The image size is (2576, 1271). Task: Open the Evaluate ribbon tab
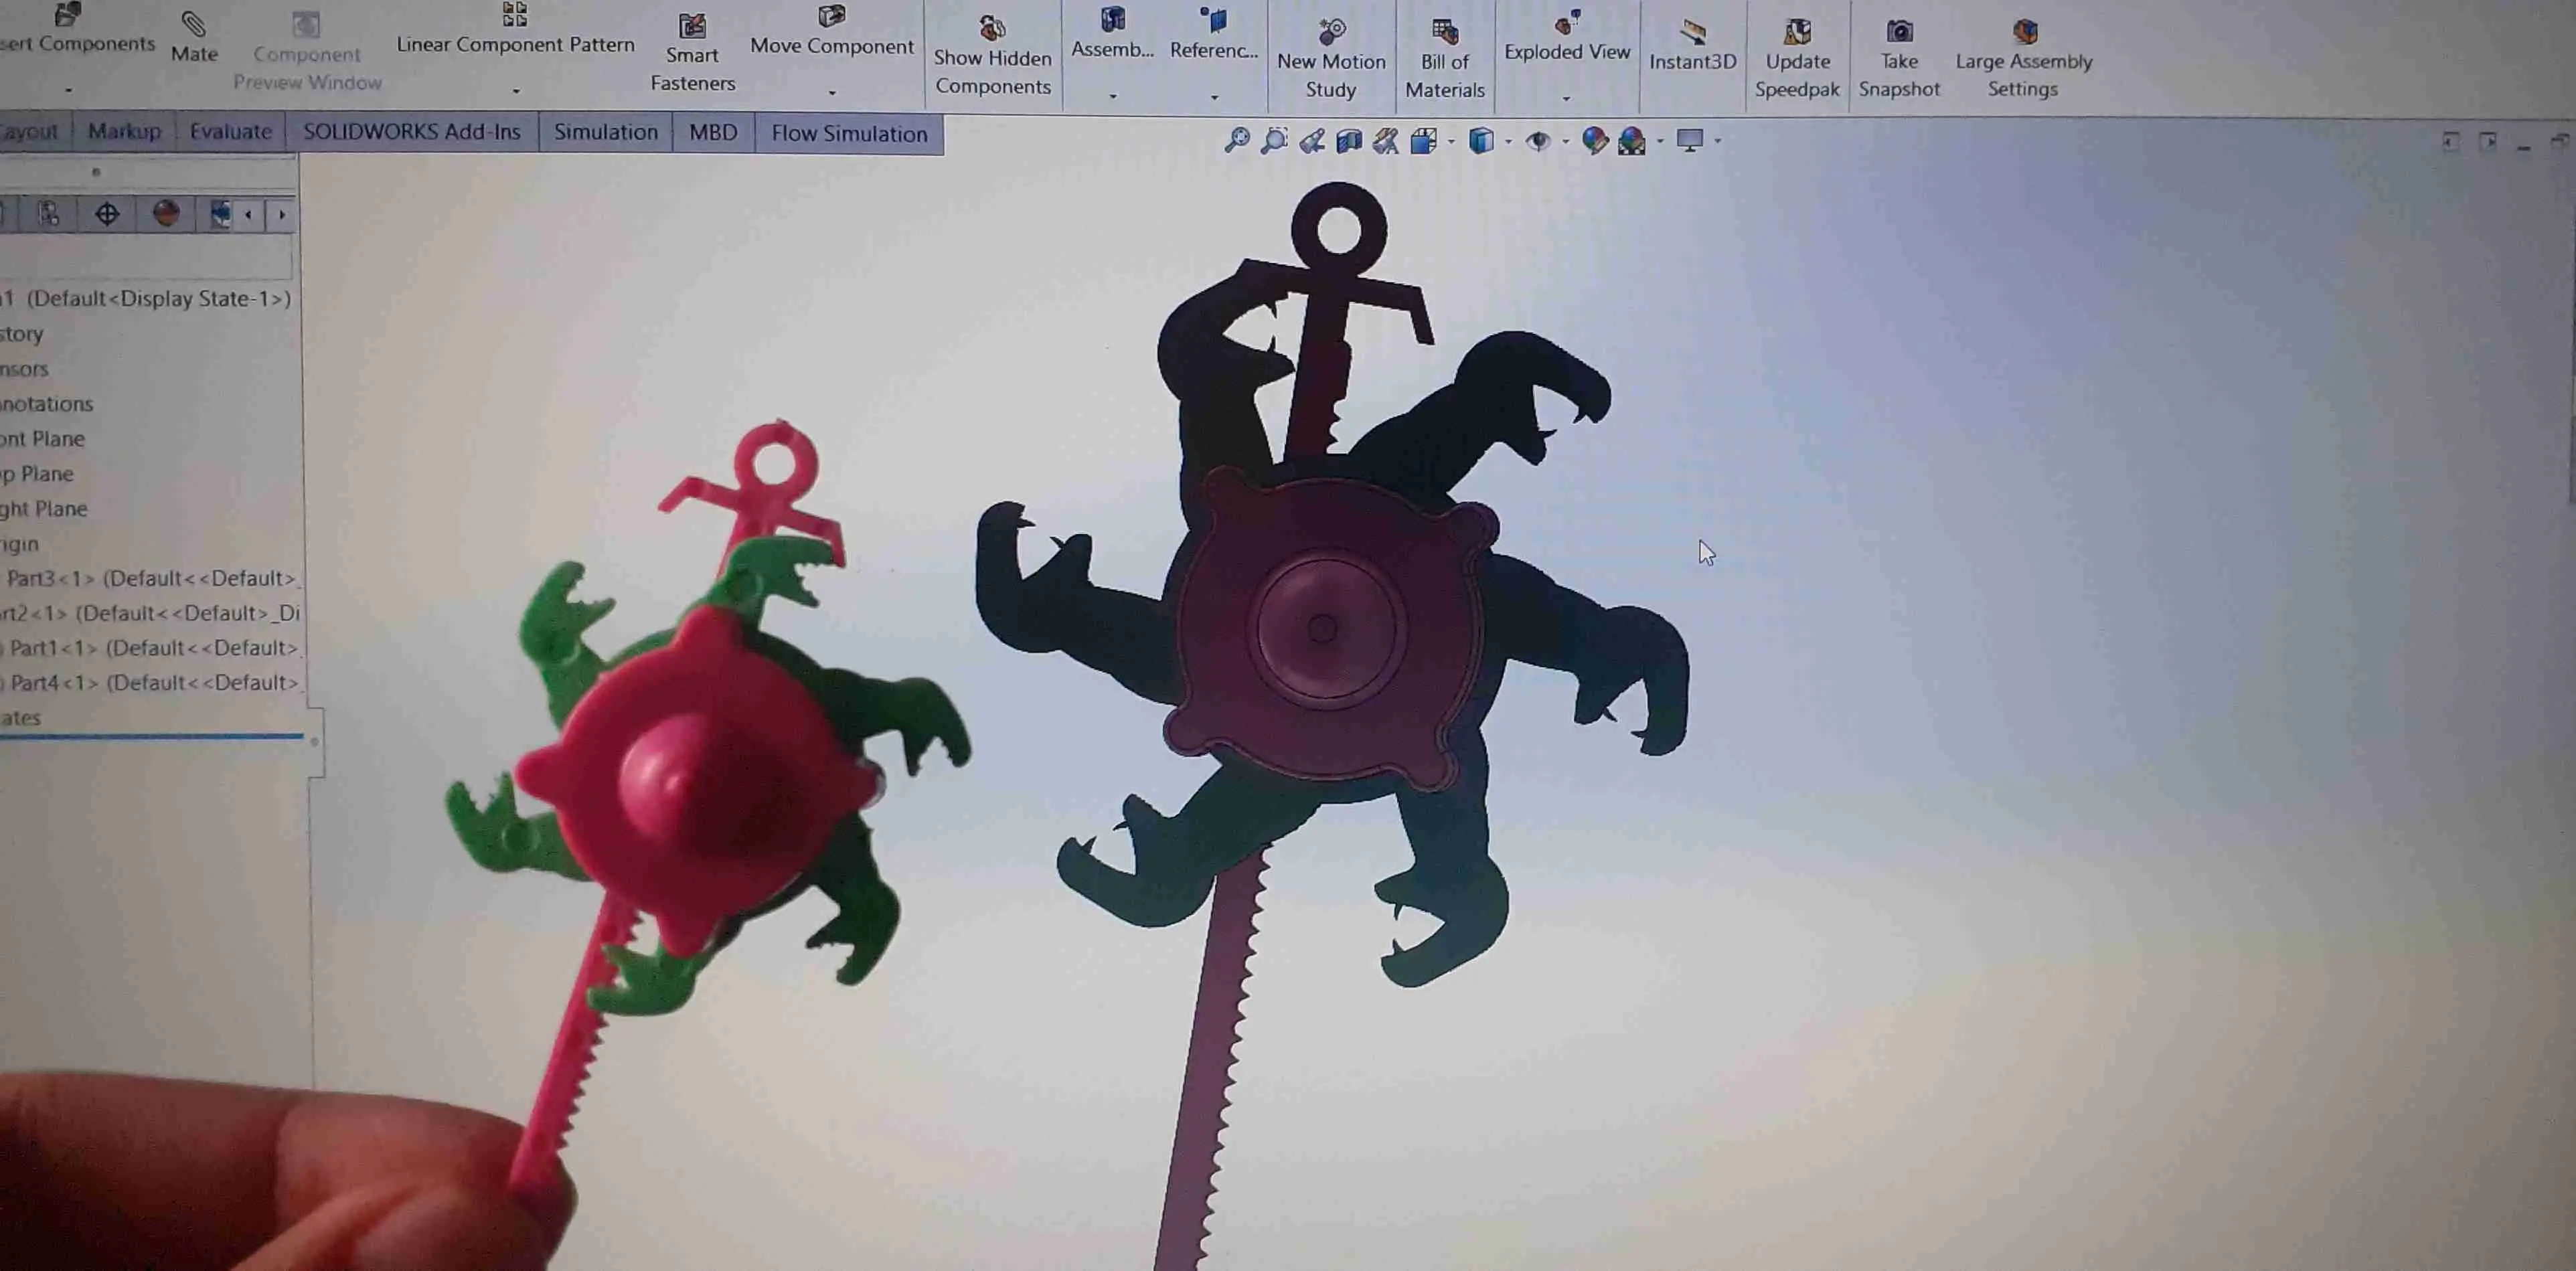click(230, 131)
